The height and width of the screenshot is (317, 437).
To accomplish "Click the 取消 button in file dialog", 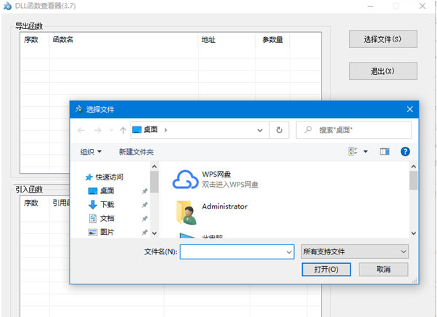I will tap(383, 269).
